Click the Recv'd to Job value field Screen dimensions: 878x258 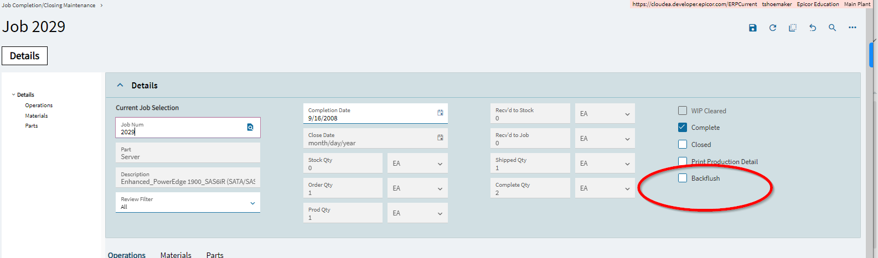pyautogui.click(x=530, y=138)
